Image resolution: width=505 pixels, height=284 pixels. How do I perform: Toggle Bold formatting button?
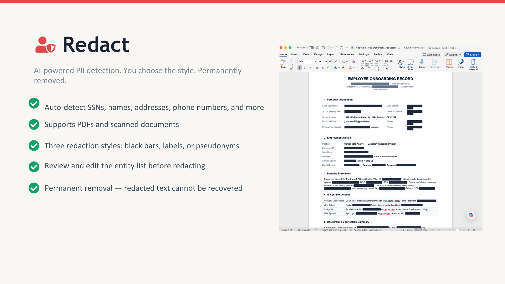pyautogui.click(x=300, y=68)
